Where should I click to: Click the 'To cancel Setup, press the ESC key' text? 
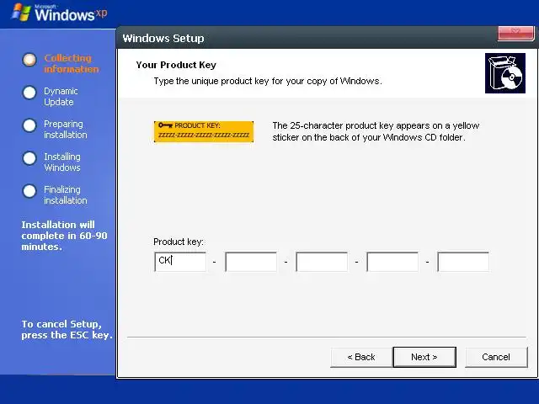(67, 329)
